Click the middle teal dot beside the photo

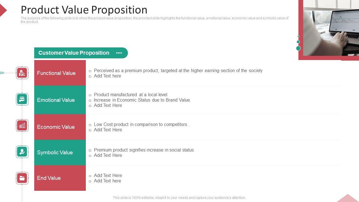pos(298,42)
